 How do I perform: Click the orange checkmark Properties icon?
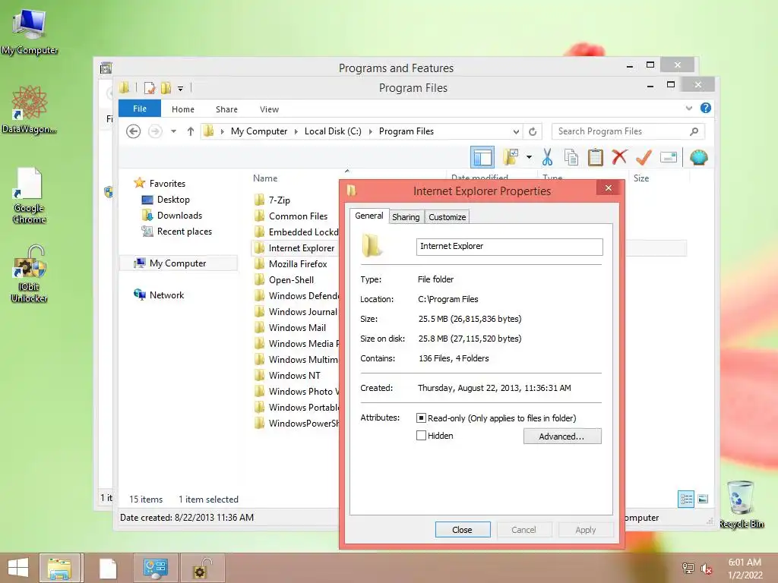[x=644, y=157]
